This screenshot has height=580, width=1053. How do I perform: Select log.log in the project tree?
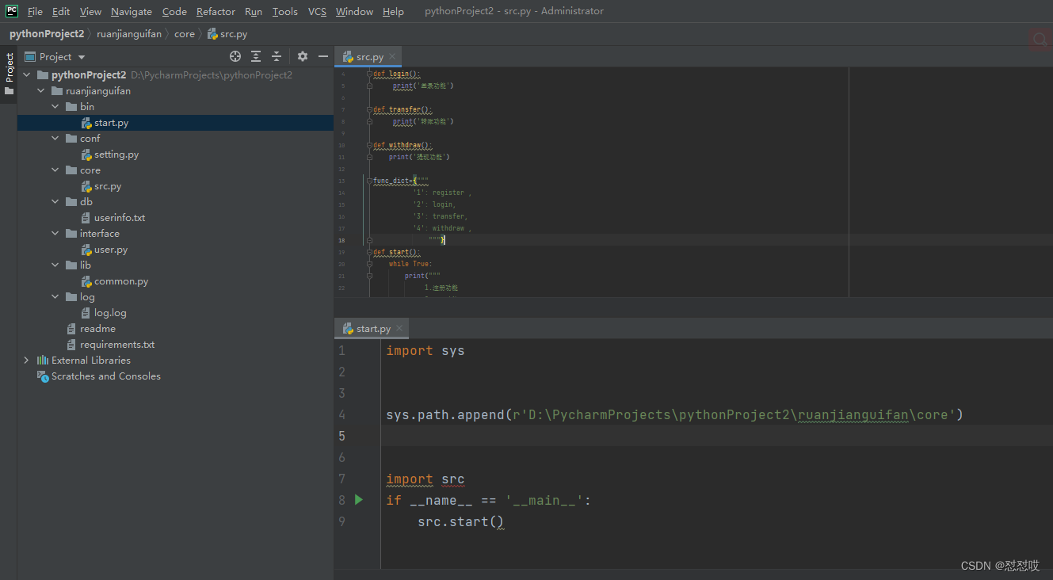(110, 313)
